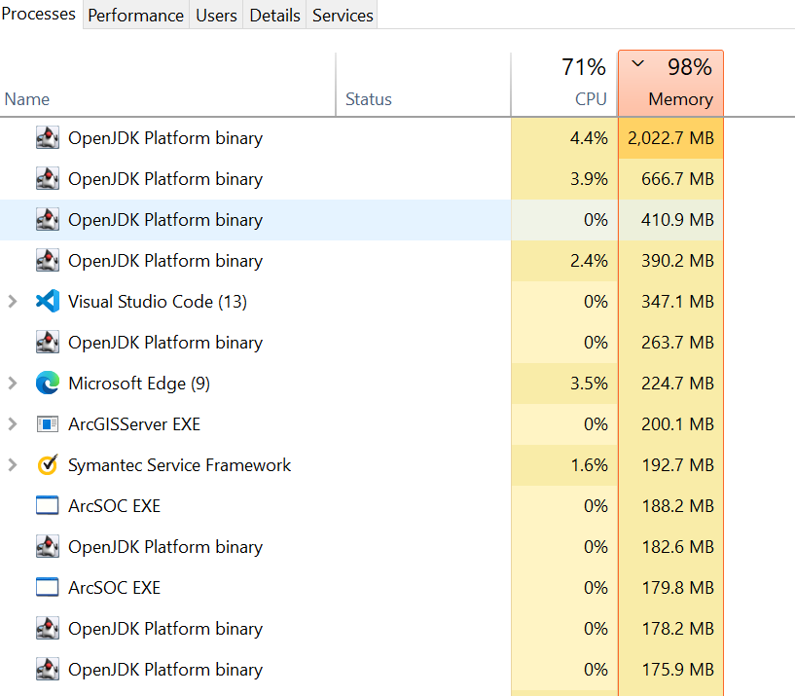Viewport: 795px width, 696px height.
Task: Click the 347.1 MB memory value
Action: click(x=677, y=302)
